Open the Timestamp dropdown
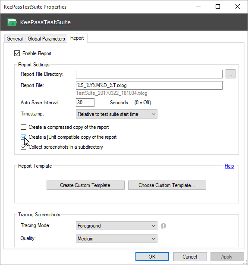248x265 pixels. [x=116, y=114]
